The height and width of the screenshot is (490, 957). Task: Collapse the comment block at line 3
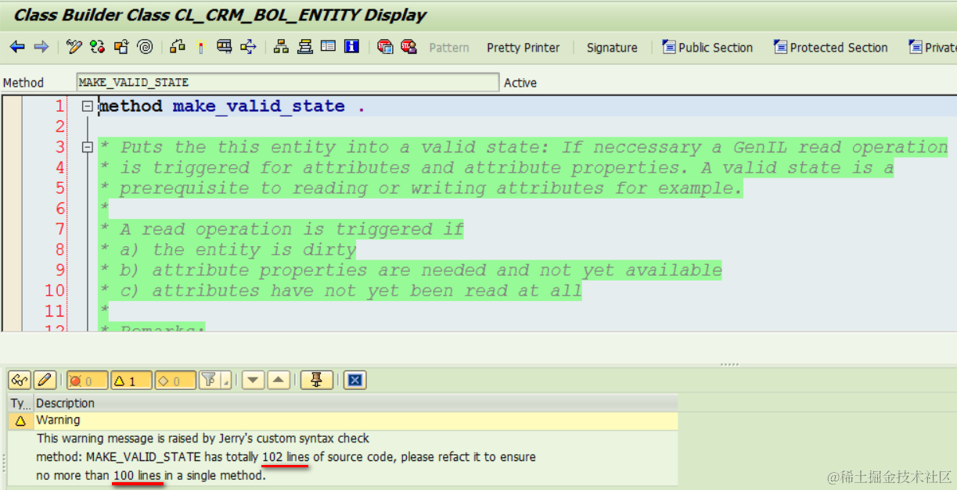[87, 147]
